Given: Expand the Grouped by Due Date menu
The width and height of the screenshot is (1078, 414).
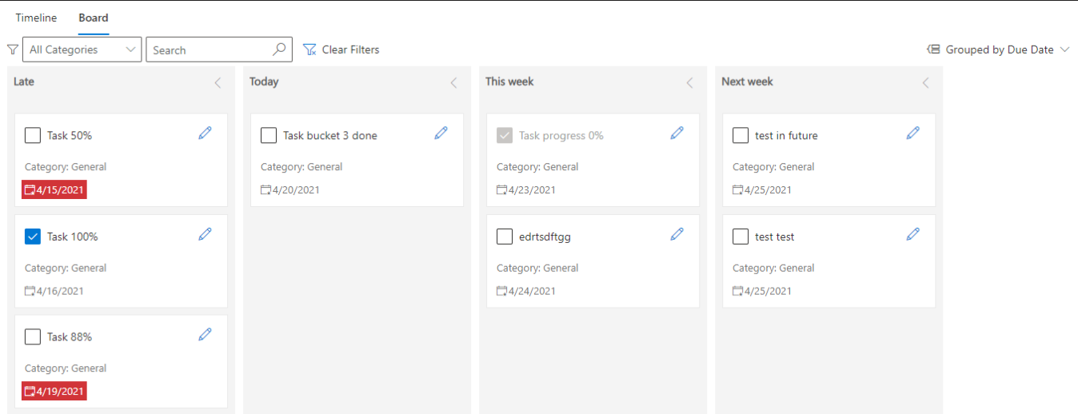Looking at the screenshot, I should click(999, 50).
